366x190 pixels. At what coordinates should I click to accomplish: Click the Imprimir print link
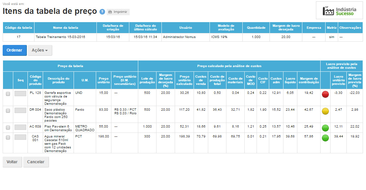[x=120, y=12]
